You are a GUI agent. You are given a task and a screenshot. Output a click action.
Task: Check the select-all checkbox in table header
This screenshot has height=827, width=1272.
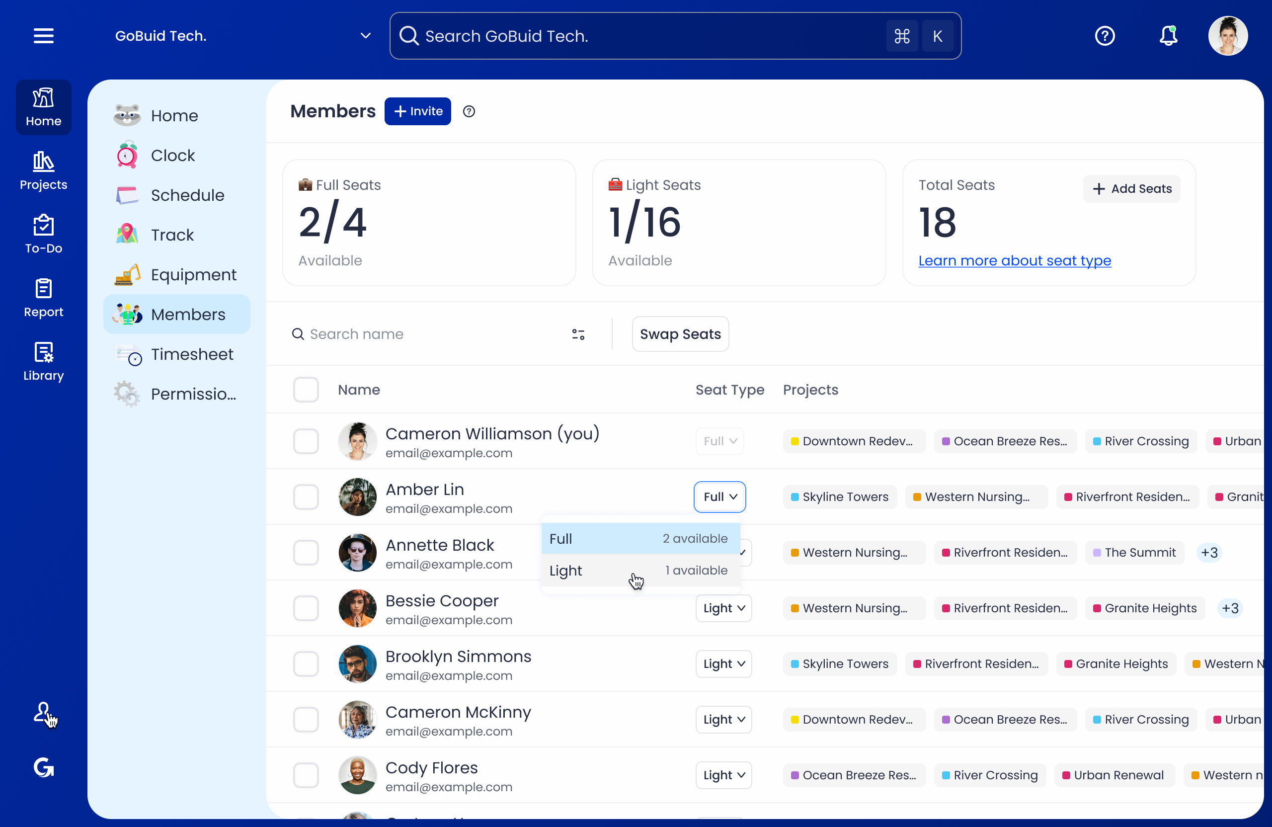click(306, 390)
